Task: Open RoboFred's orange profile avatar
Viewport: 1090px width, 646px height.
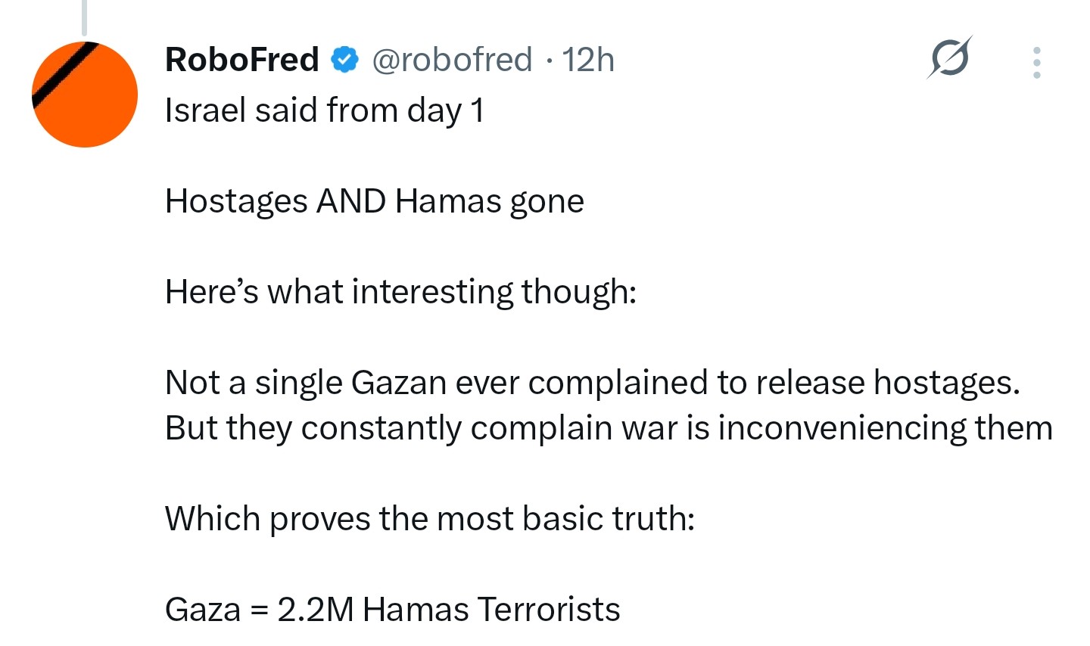Action: (85, 95)
